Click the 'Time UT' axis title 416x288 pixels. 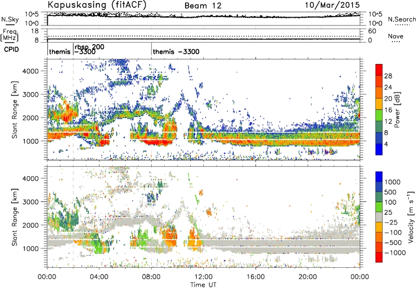[203, 285]
